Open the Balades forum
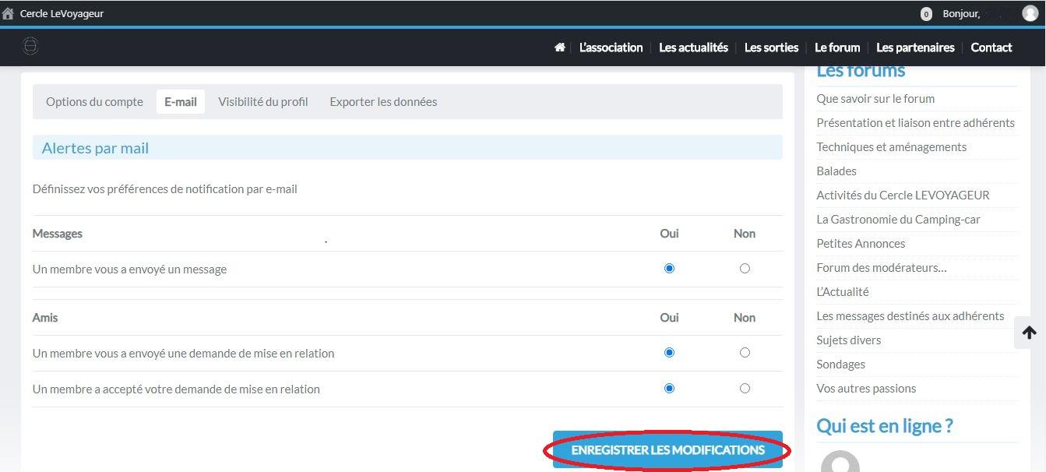 coord(836,171)
